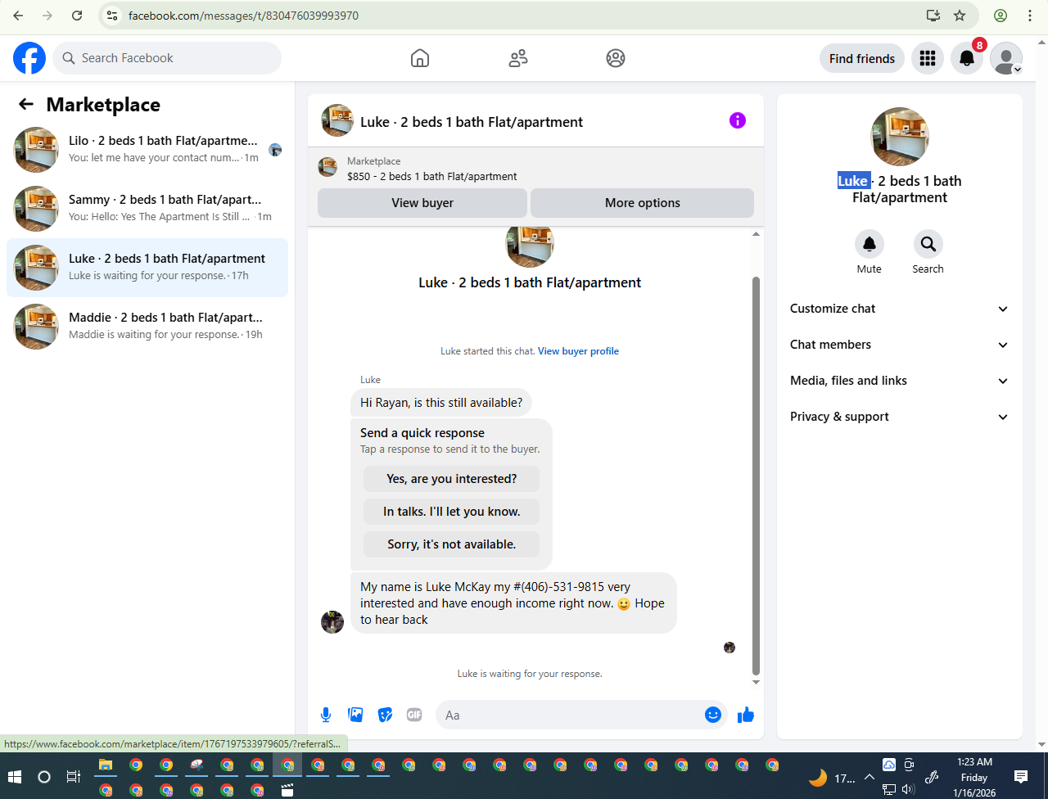This screenshot has width=1048, height=799.
Task: Click "Luke is waiting for your response." text in chat
Action: [x=530, y=674]
